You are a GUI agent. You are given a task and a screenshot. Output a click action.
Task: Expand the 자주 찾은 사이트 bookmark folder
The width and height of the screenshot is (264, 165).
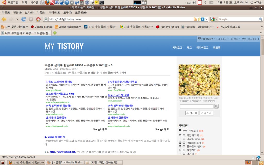[x=14, y=27]
